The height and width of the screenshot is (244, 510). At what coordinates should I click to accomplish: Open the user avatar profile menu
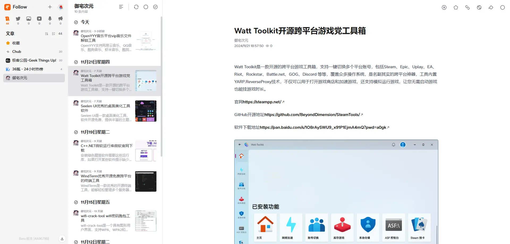coord(61,7)
